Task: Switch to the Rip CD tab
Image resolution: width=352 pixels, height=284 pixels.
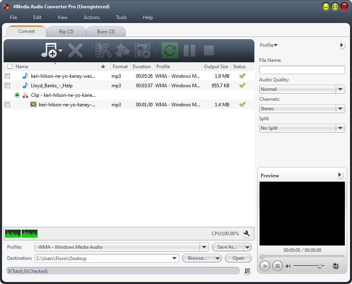Action: click(66, 31)
